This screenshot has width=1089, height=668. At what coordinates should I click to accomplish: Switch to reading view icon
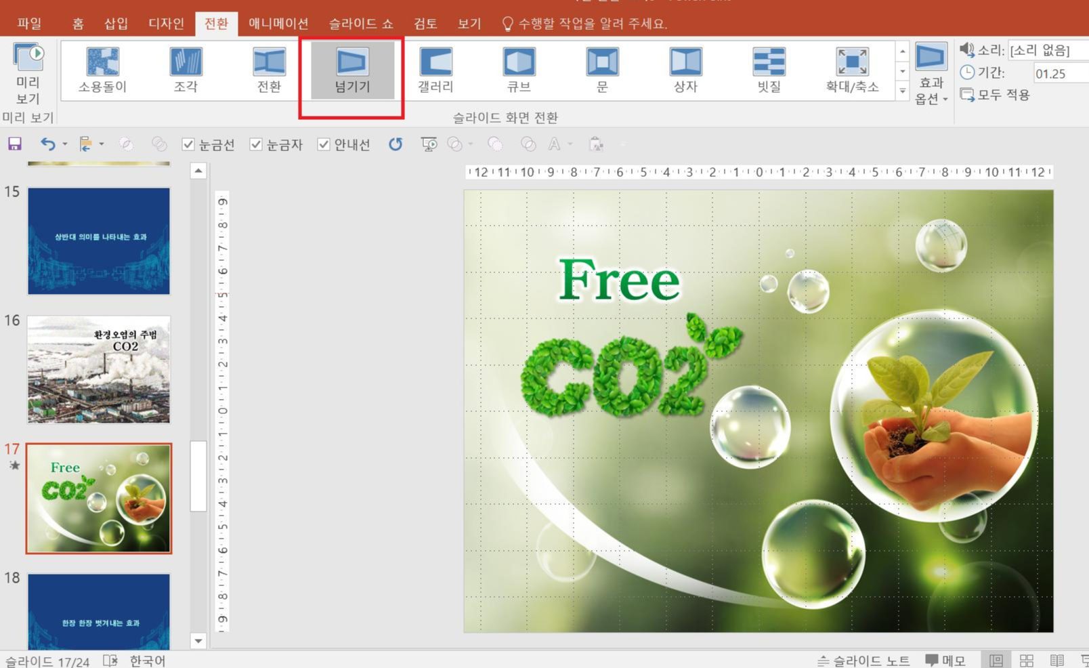1056,661
